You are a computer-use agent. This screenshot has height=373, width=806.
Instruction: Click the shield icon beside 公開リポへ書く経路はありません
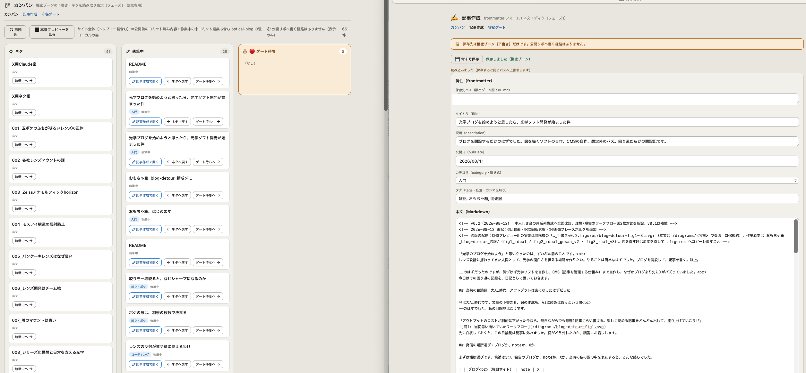269,29
